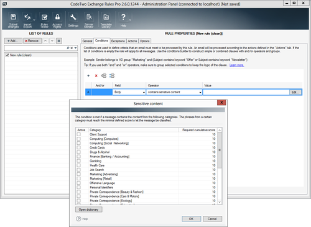Viewport: 311px width, 227px height.
Task: Open the Actions tab
Action: [x=132, y=41]
